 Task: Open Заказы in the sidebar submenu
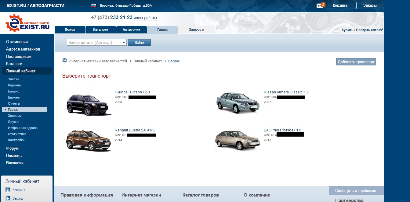click(x=13, y=79)
